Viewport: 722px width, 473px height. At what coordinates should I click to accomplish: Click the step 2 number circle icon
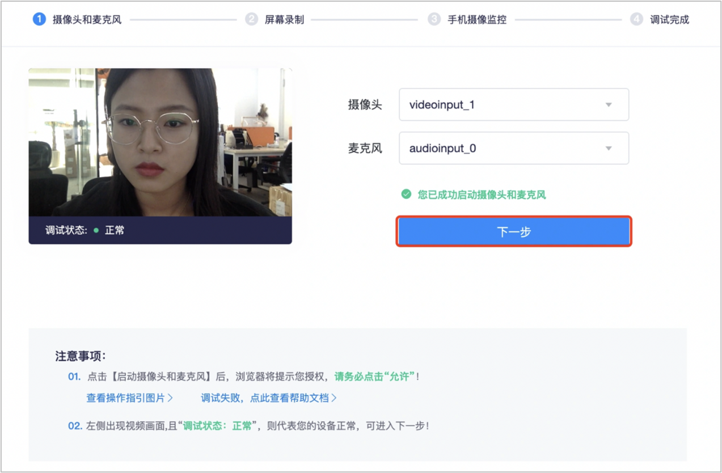[x=251, y=19]
